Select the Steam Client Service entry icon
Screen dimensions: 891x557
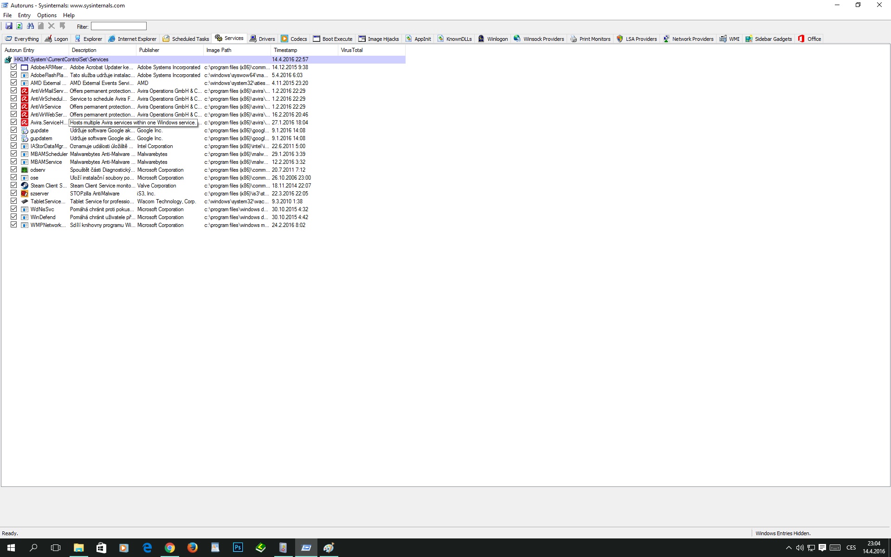pos(25,186)
